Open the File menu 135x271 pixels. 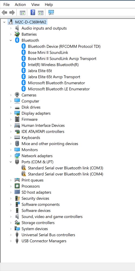(6, 5)
